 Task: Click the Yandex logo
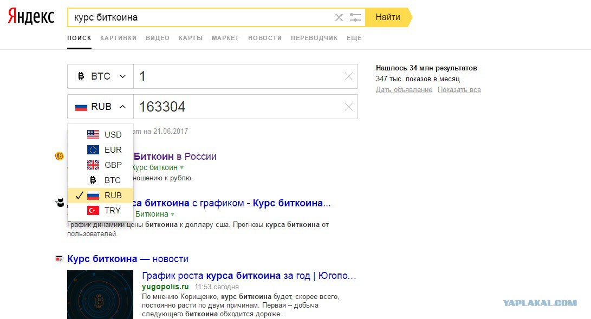(x=31, y=16)
